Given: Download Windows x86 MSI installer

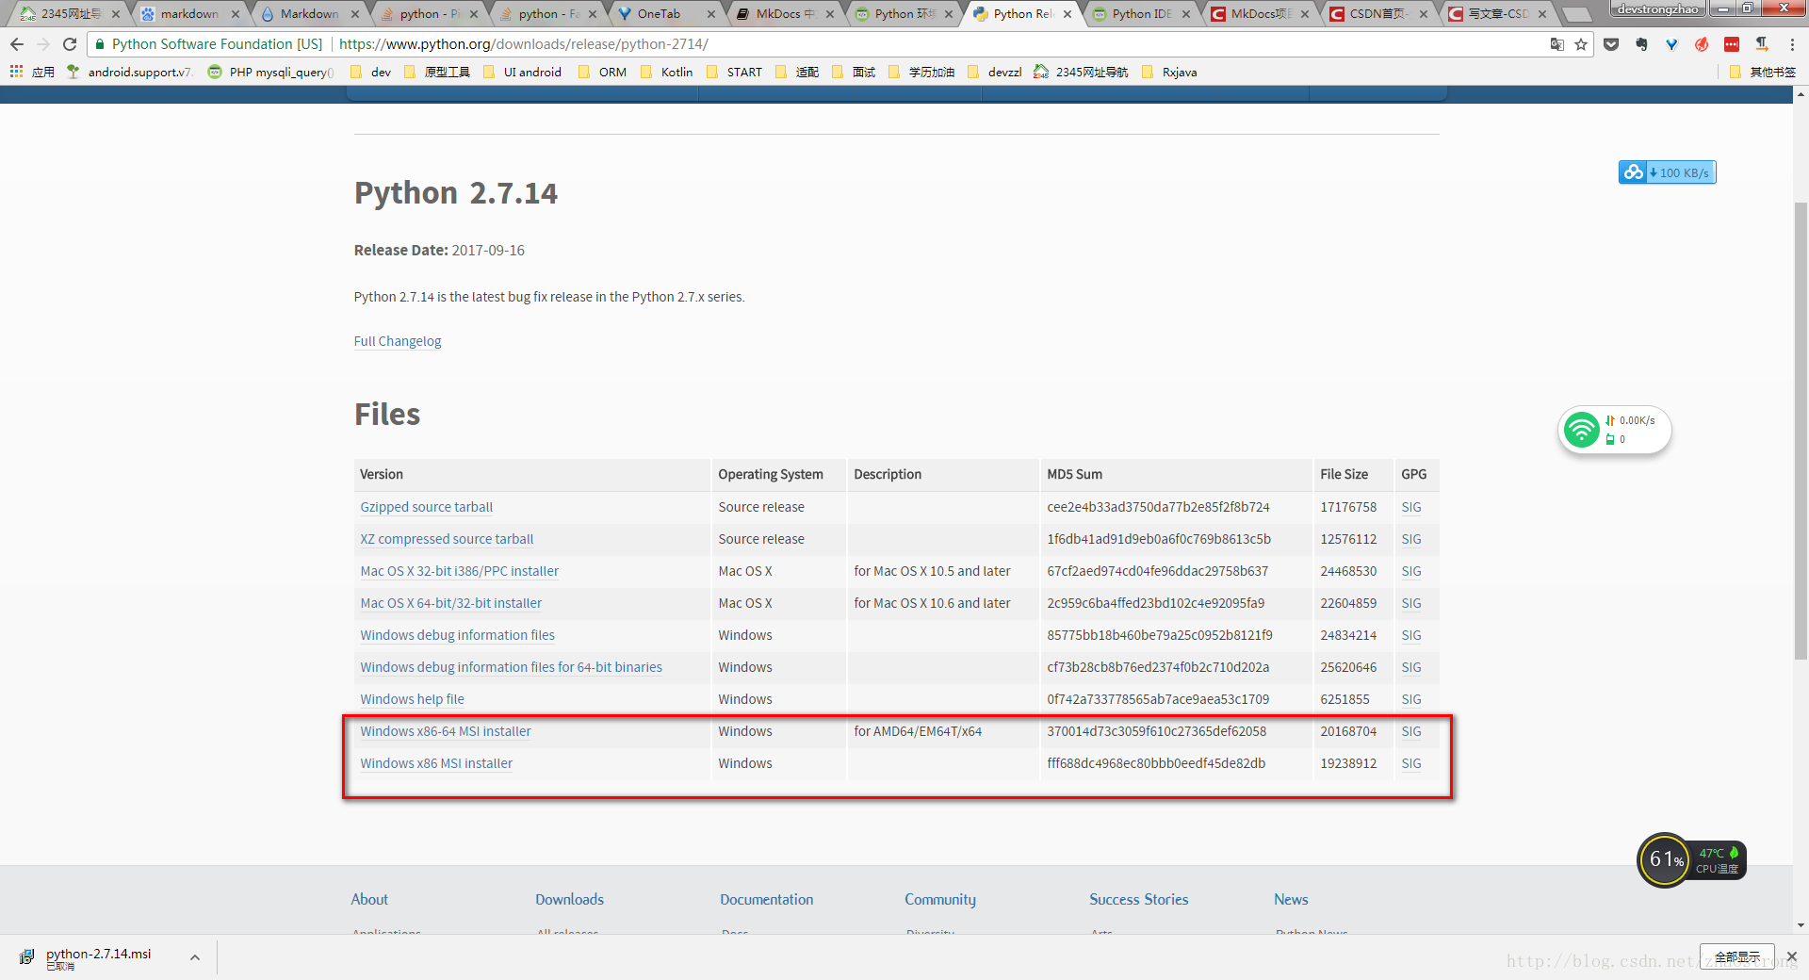Looking at the screenshot, I should point(436,763).
